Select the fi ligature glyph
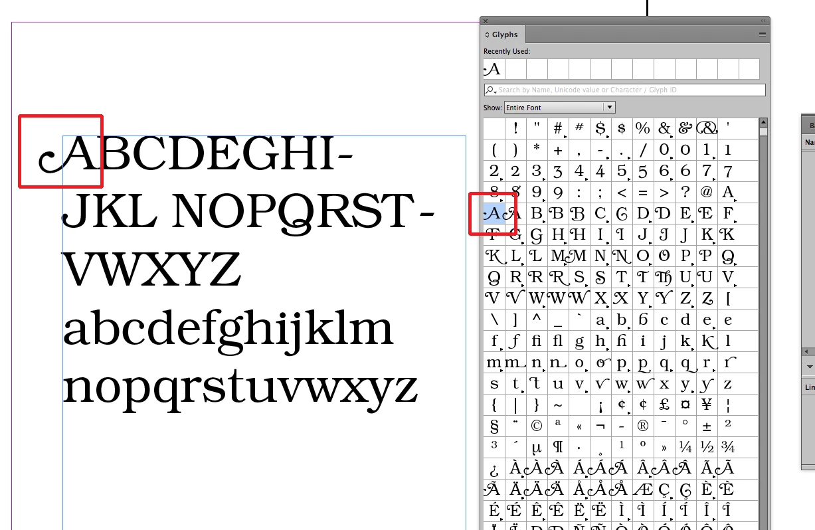The width and height of the screenshot is (815, 530). [x=536, y=341]
